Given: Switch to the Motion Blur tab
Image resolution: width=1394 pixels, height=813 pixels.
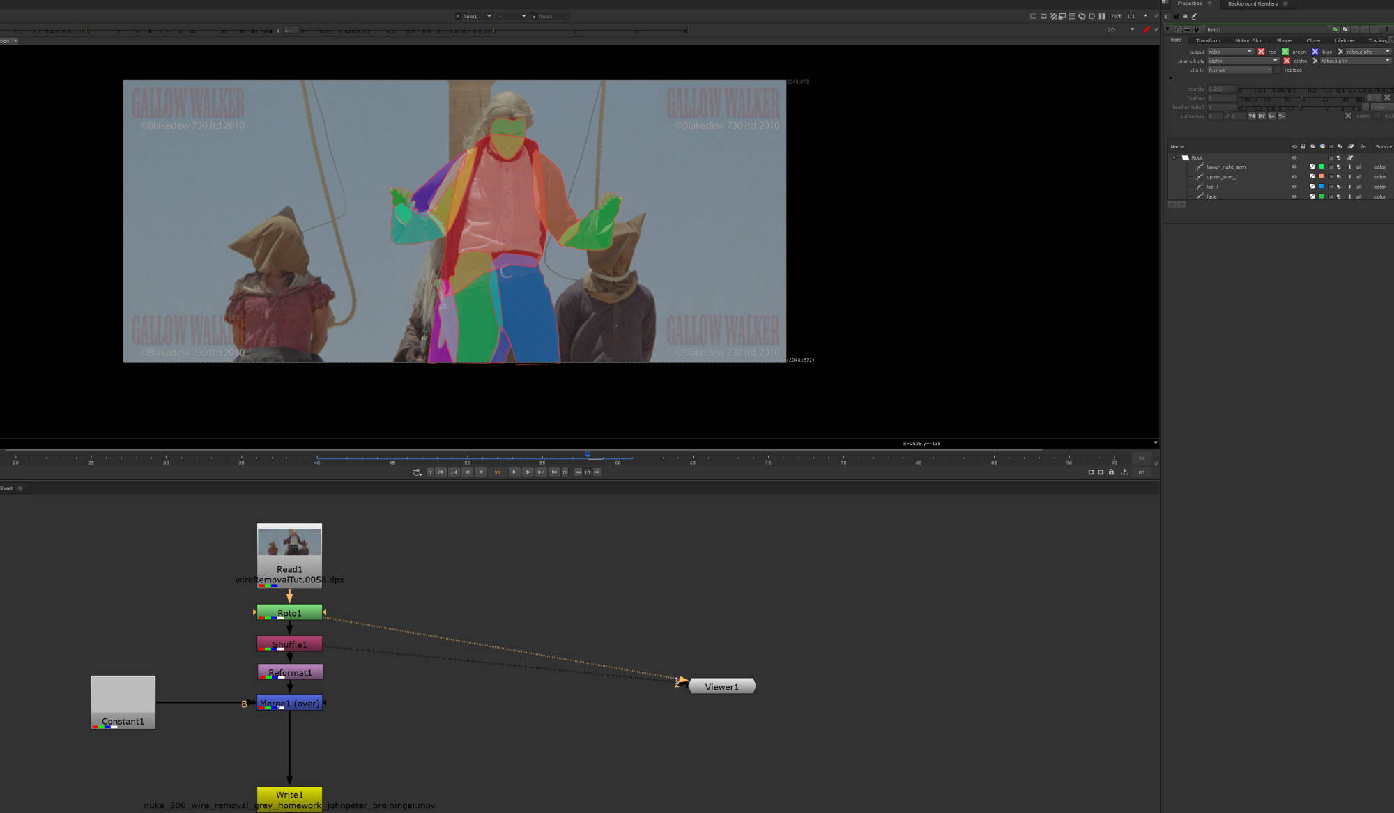Looking at the screenshot, I should click(x=1248, y=40).
